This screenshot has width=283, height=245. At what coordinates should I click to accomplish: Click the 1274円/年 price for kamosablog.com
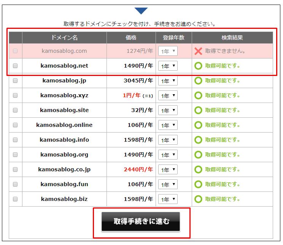140,51
